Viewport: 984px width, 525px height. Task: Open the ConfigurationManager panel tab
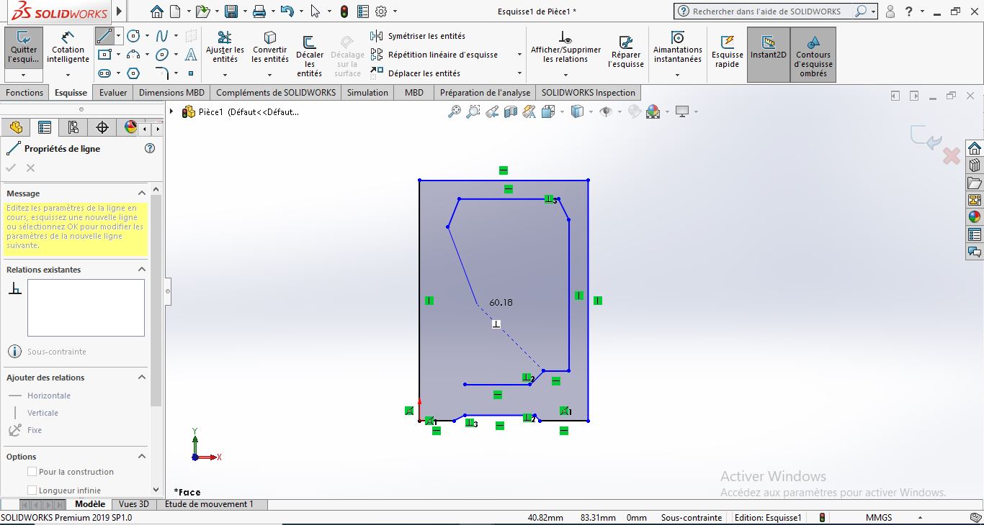point(73,127)
